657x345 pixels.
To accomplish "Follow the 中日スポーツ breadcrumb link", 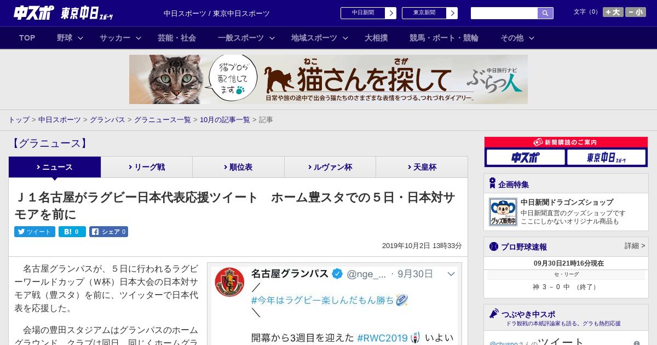I will pos(60,119).
